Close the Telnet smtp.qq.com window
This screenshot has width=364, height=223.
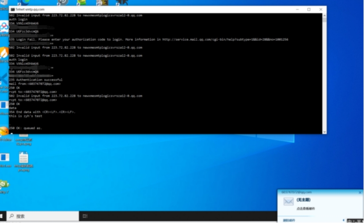click(321, 9)
